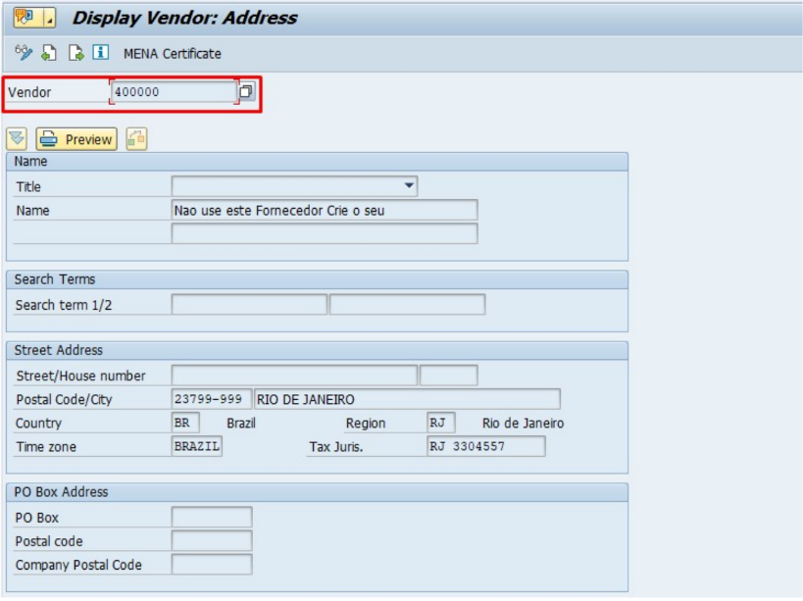Click the Name field with supplier text
This screenshot has height=601, width=803.
324,210
